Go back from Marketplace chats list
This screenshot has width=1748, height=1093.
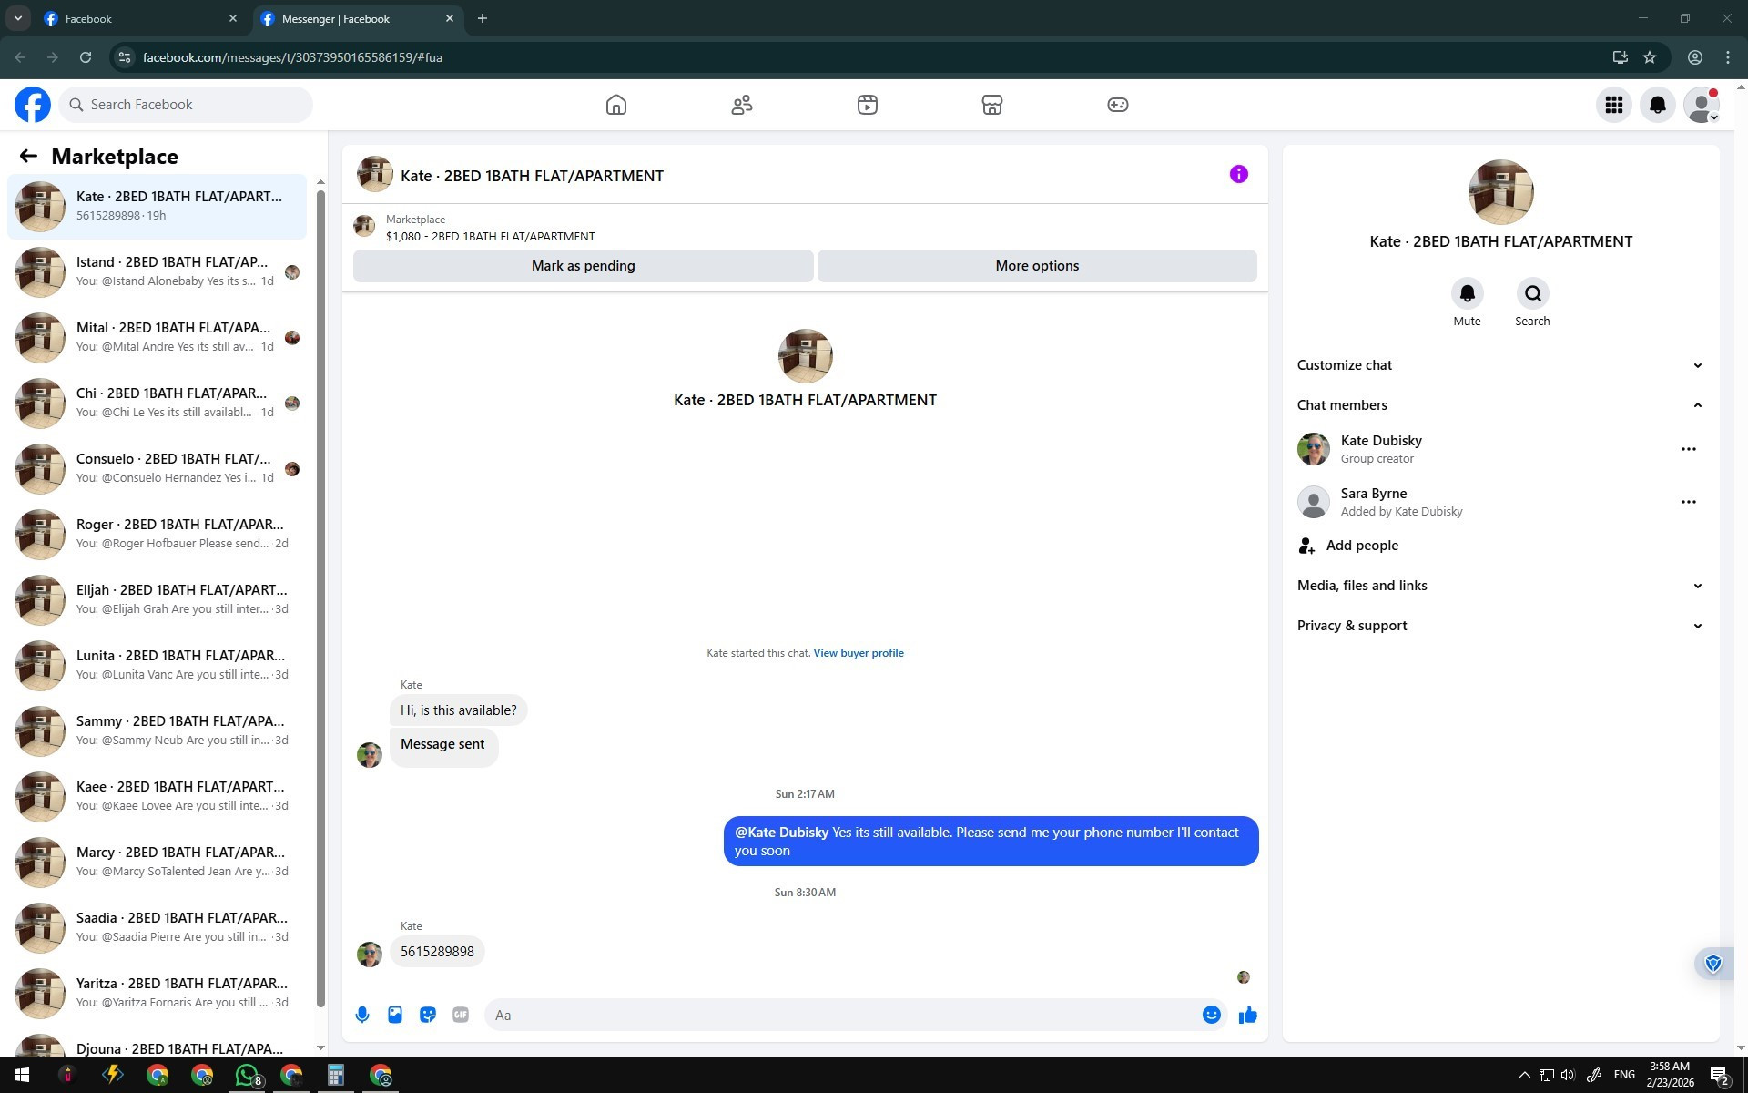tap(28, 156)
